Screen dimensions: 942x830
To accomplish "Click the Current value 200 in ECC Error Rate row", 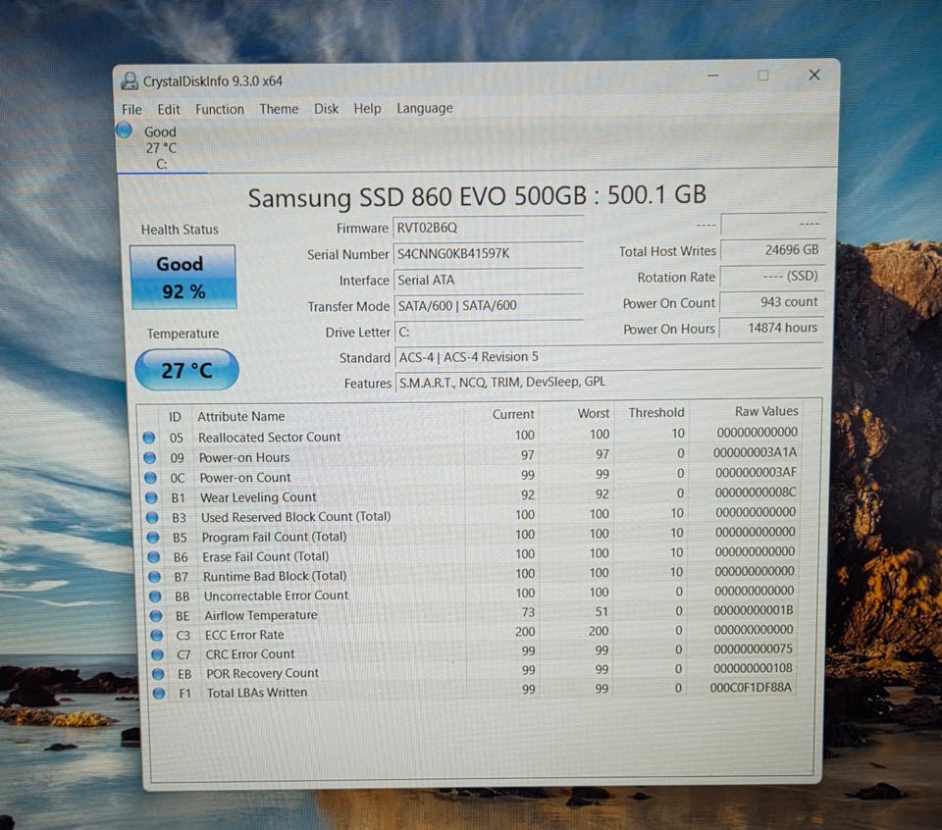I will point(525,632).
